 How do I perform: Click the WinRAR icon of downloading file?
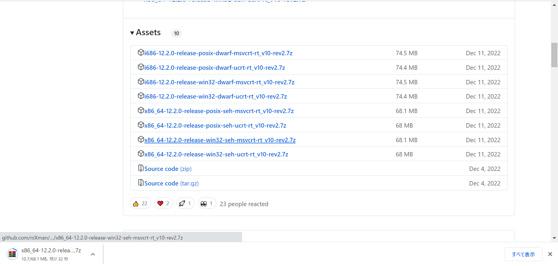12,254
